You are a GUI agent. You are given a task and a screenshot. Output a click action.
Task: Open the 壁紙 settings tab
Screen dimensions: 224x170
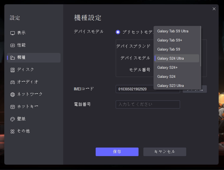[x=34, y=119]
